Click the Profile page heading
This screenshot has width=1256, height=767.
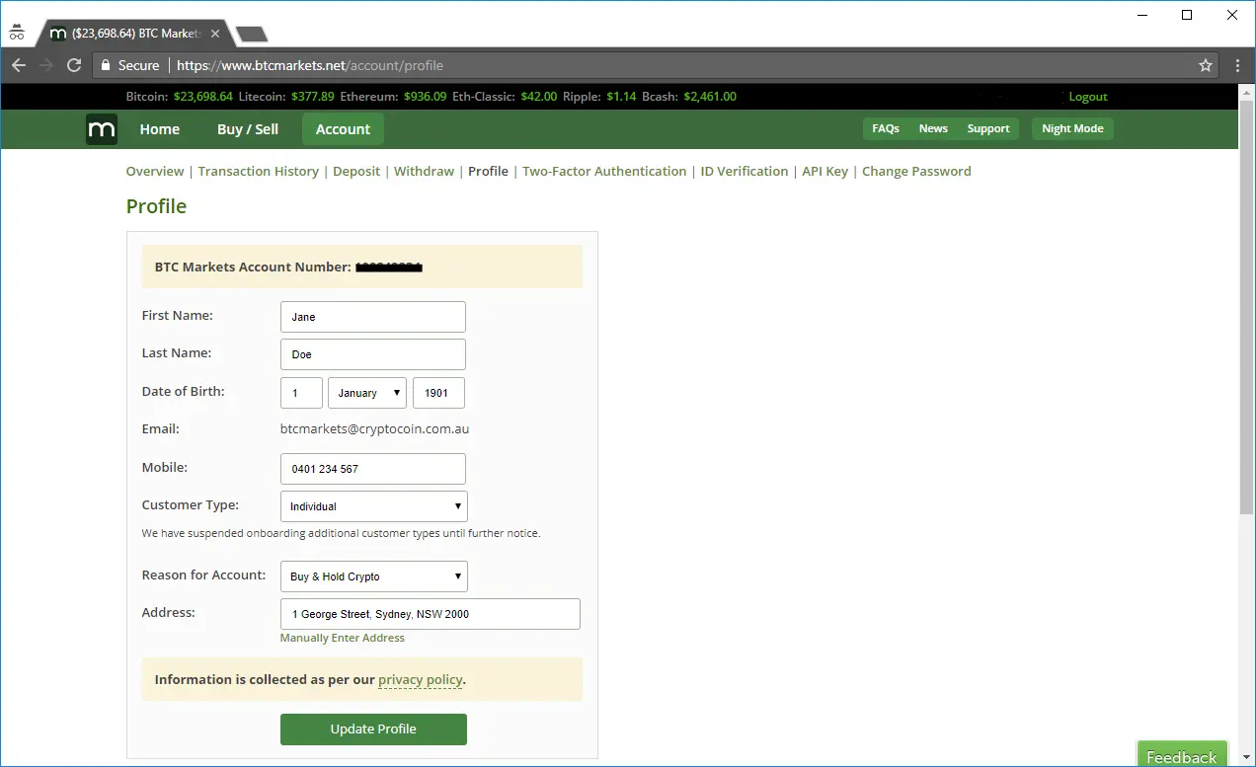(x=156, y=206)
